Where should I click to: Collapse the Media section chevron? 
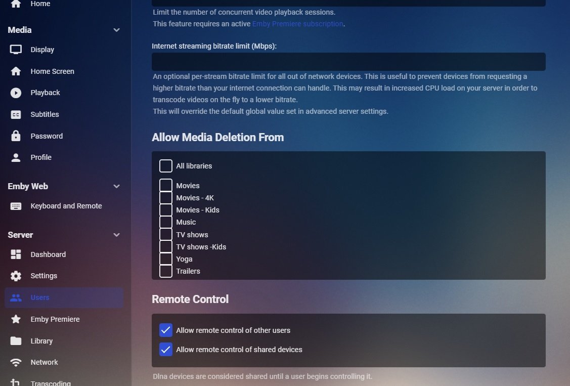116,30
